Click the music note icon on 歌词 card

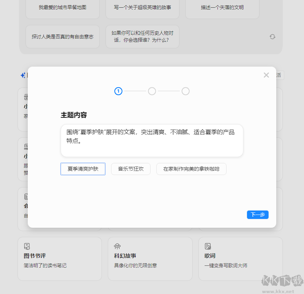tap(208, 246)
